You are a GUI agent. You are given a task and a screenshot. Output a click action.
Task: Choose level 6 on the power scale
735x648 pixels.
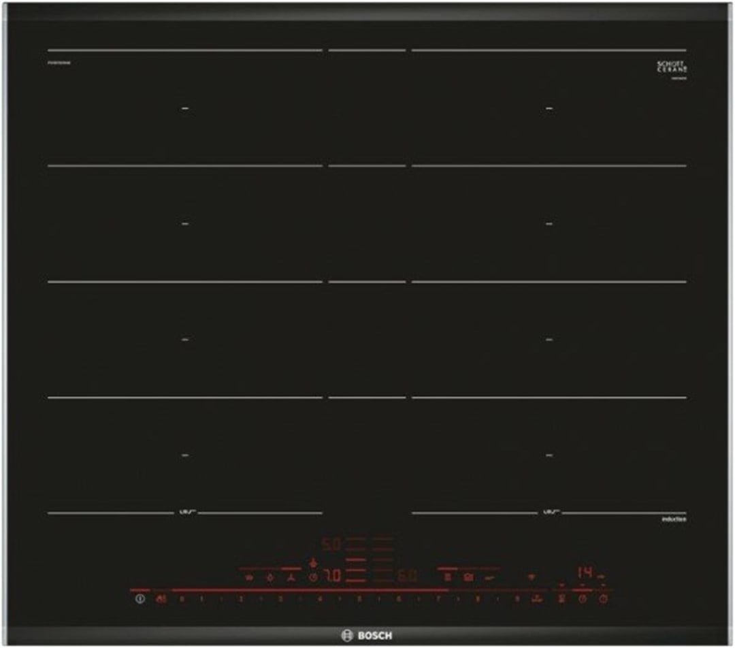[399, 599]
